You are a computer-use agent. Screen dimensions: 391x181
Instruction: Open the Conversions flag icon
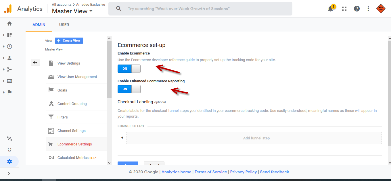(9, 92)
